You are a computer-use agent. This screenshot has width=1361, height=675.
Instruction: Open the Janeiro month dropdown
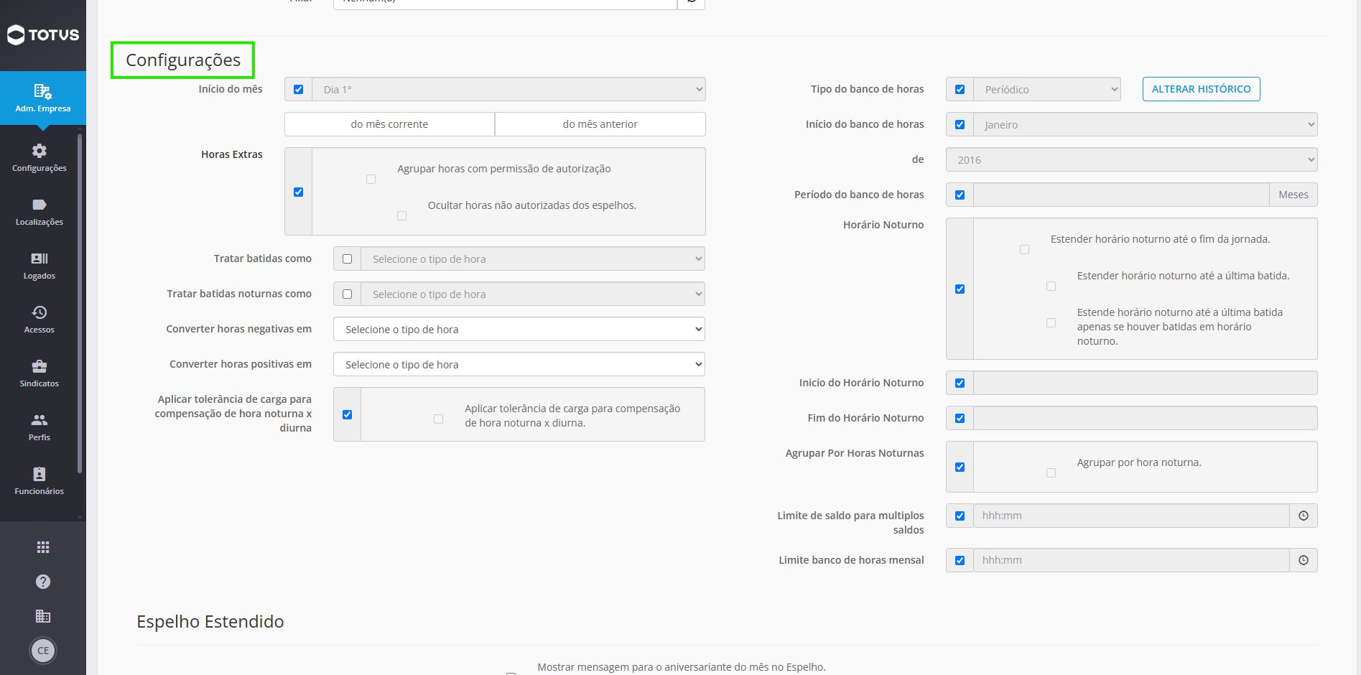(x=1146, y=125)
